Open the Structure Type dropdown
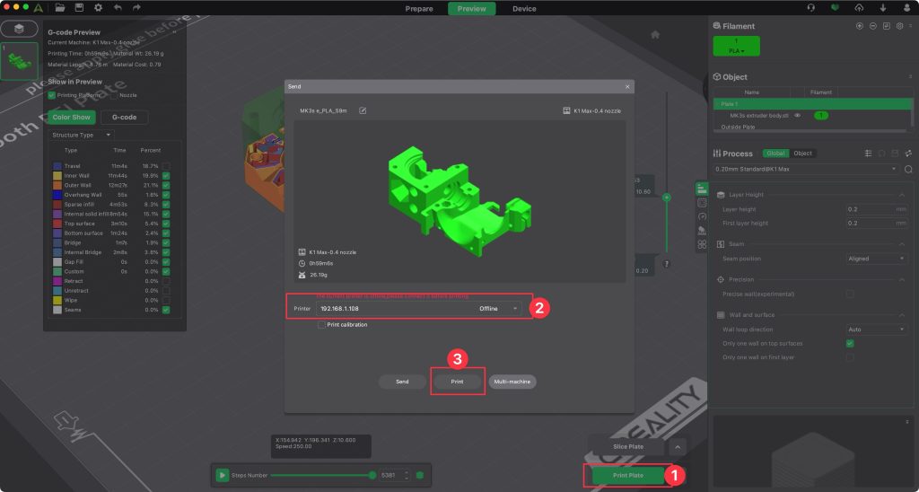Screen dimensions: 919x492 click(x=81, y=135)
